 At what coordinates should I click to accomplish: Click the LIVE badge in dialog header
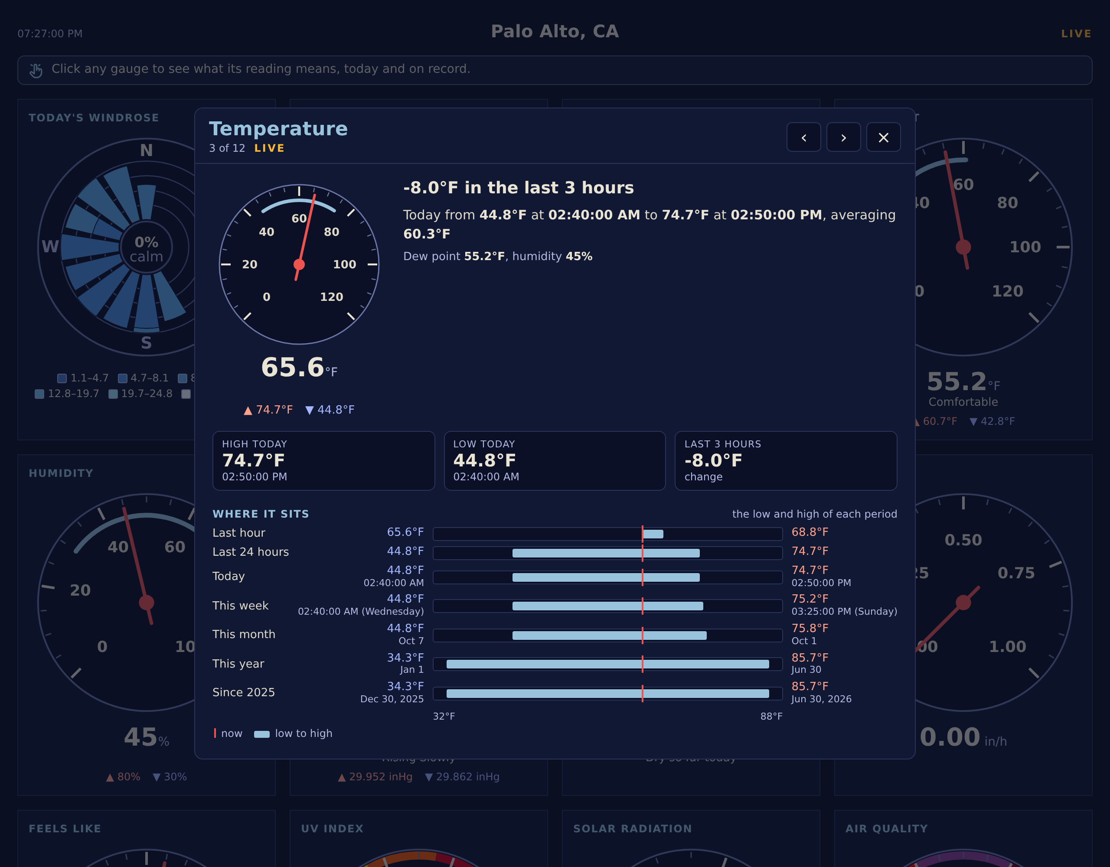click(269, 148)
